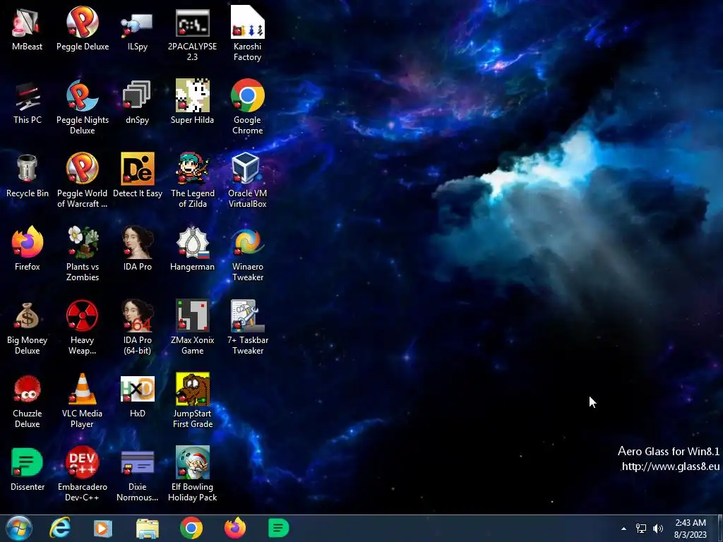Open File Explorer from the taskbar
Viewport: 723px width, 542px height.
tap(148, 528)
